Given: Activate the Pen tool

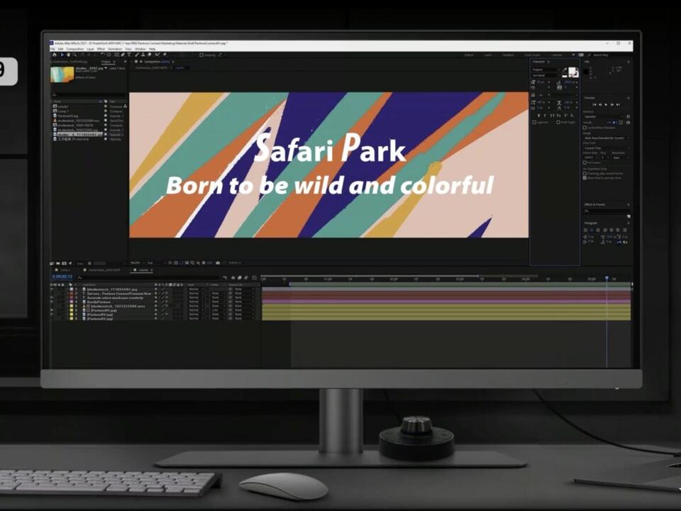Looking at the screenshot, I should tap(121, 55).
